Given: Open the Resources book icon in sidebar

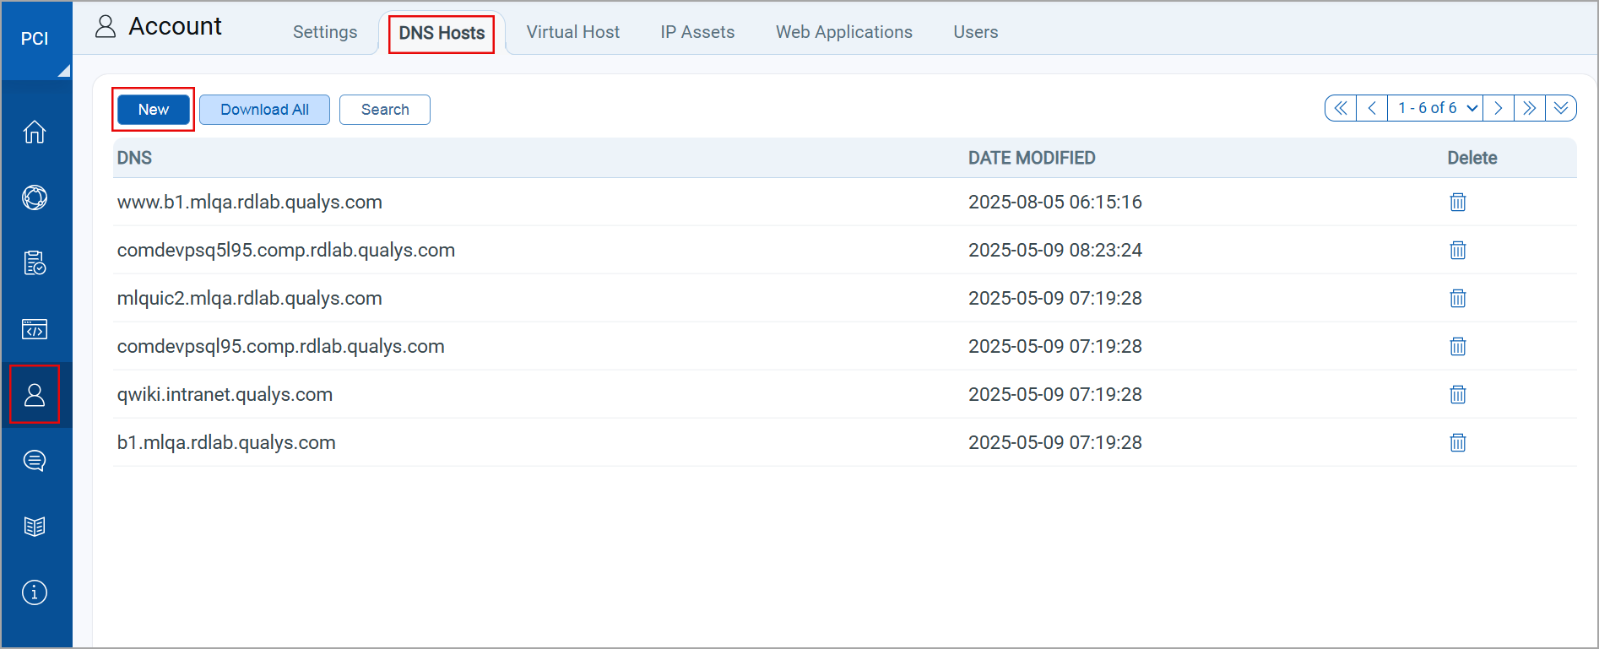Looking at the screenshot, I should [35, 527].
